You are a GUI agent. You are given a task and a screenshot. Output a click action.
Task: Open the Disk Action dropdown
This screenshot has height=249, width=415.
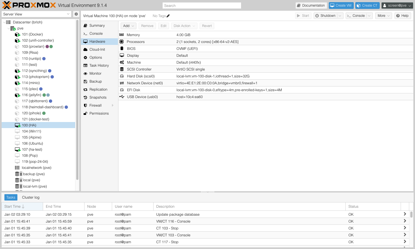(184, 26)
